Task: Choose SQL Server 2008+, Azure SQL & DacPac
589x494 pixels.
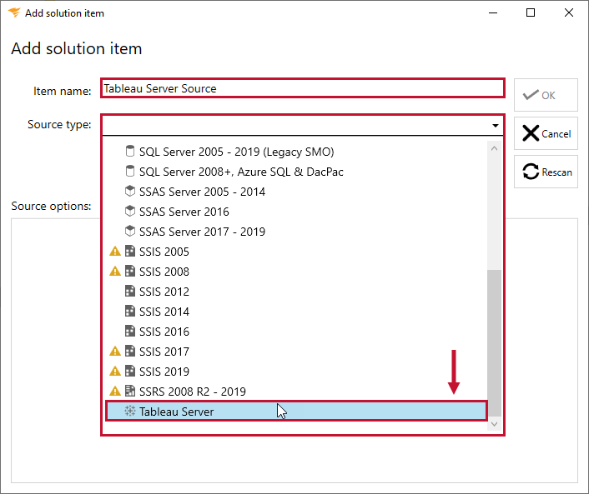Action: 296,172
